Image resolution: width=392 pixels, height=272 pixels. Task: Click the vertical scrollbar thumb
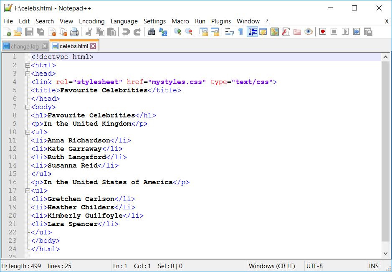tap(385, 151)
